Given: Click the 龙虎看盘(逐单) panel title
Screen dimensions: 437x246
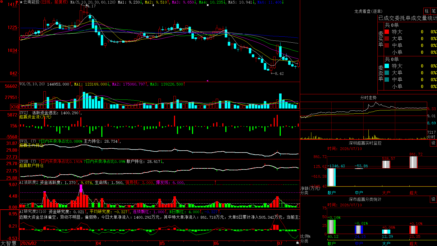Looking at the screenshot, I should click(x=368, y=11).
